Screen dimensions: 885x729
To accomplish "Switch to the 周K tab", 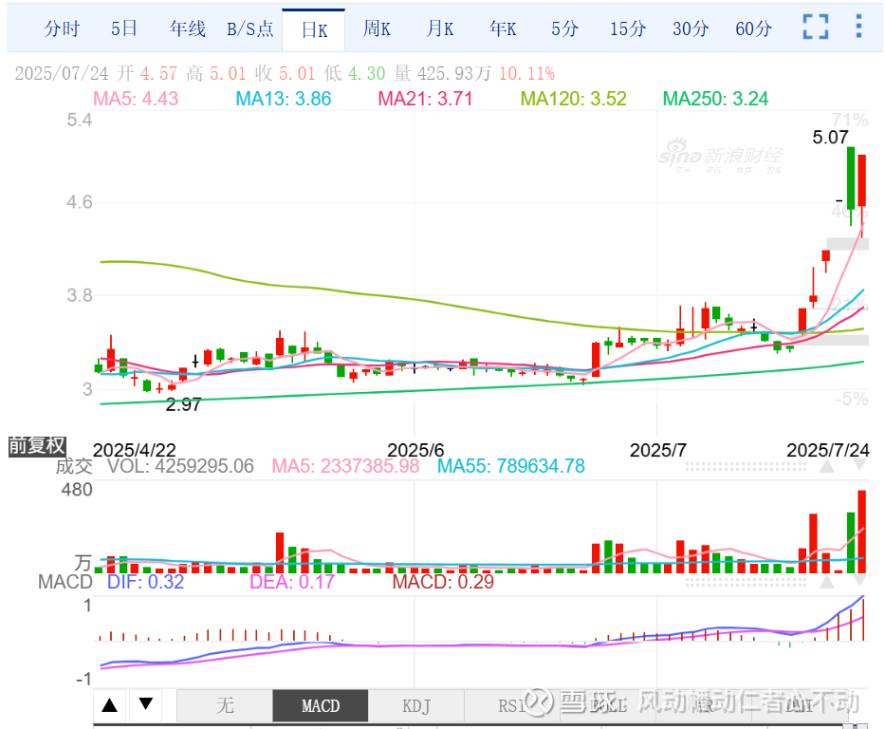I will [x=377, y=28].
